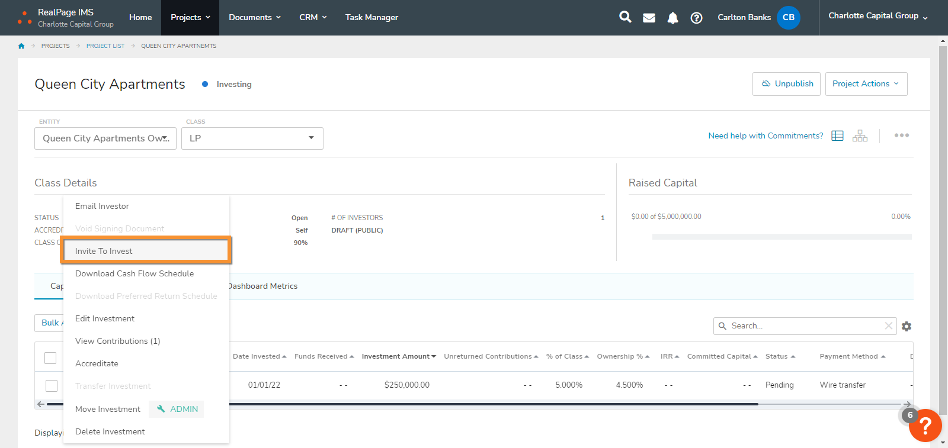Sort by Date Invested column

(260, 356)
